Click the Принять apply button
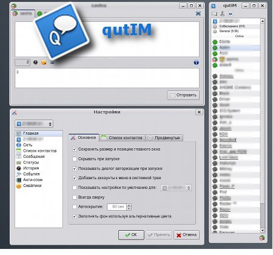Image resolution: width=273 pixels, height=255 pixels. pos(159,235)
